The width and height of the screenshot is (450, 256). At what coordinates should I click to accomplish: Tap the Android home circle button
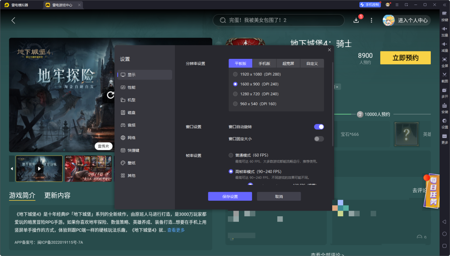coord(444,234)
